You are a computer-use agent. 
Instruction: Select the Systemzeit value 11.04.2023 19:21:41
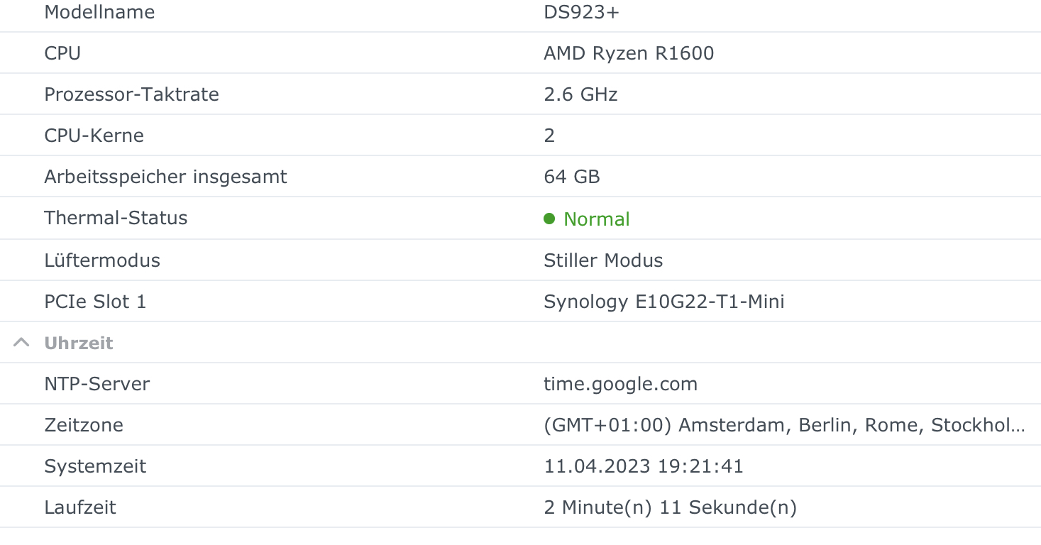[x=644, y=466]
